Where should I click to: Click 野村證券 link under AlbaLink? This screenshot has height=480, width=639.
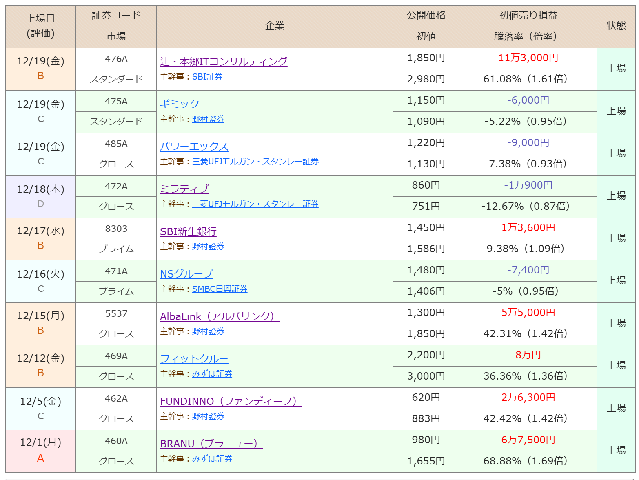pos(208,331)
